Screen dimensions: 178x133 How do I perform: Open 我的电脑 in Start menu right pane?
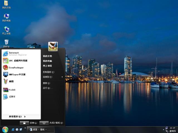coord(48,61)
